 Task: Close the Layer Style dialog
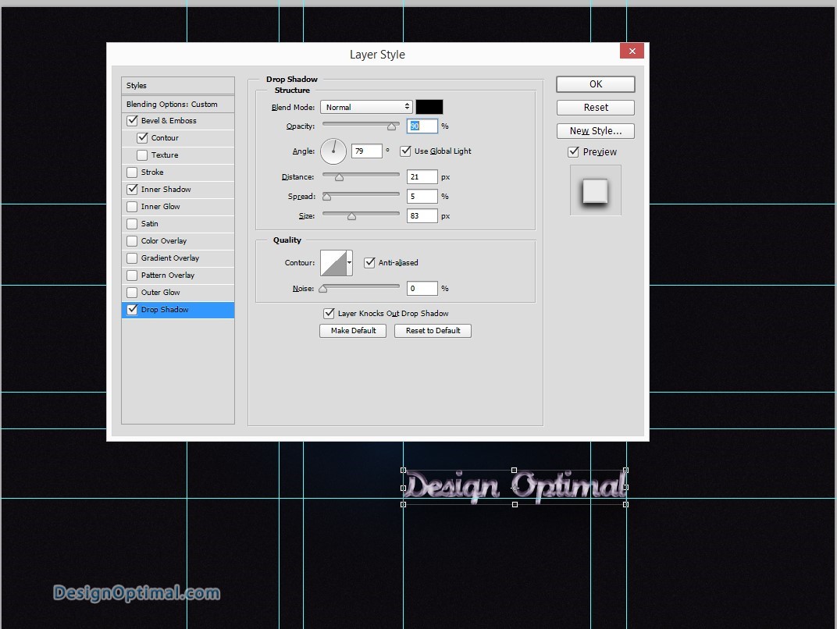(x=632, y=51)
